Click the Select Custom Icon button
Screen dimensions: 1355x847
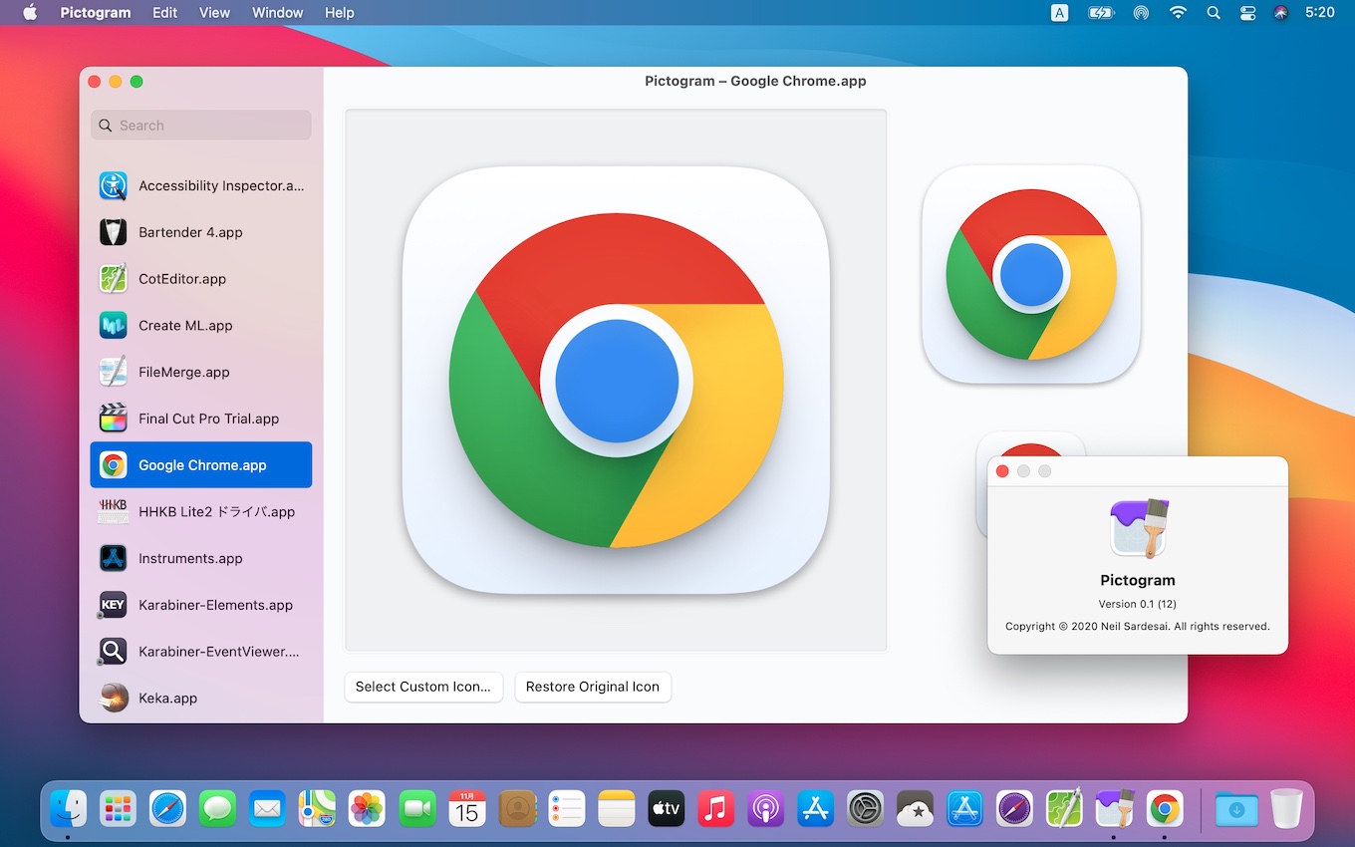[422, 687]
